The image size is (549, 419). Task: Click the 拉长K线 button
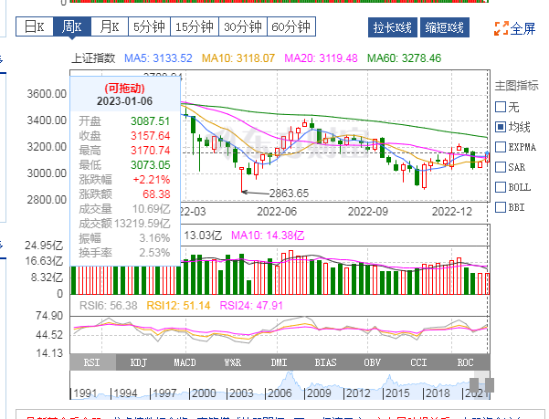coord(393,27)
